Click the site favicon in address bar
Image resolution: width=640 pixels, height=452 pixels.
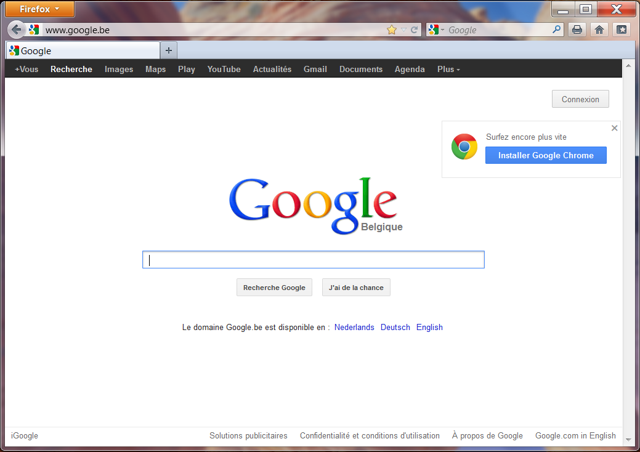34,30
